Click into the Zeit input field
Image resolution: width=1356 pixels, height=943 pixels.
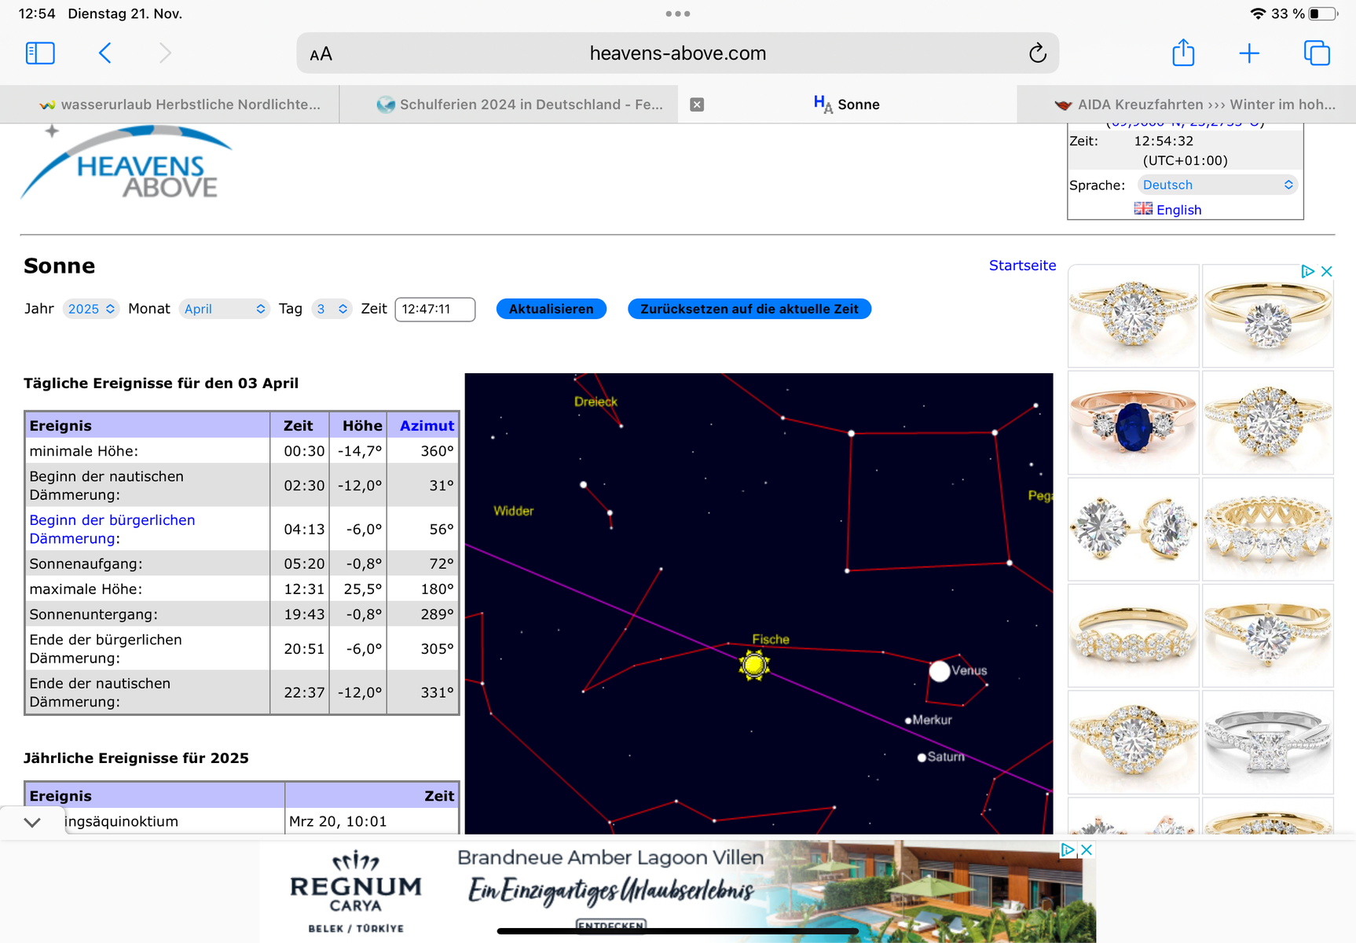(x=434, y=309)
